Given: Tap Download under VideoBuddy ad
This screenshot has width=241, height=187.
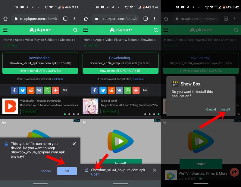Looking at the screenshot, I should click(29, 112).
